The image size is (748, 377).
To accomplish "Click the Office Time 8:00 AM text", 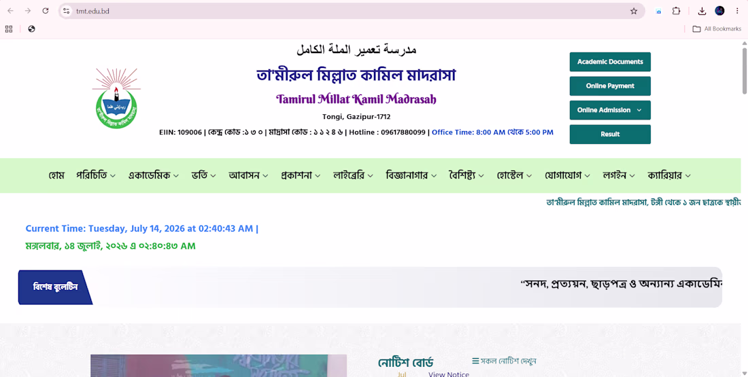I will click(492, 132).
